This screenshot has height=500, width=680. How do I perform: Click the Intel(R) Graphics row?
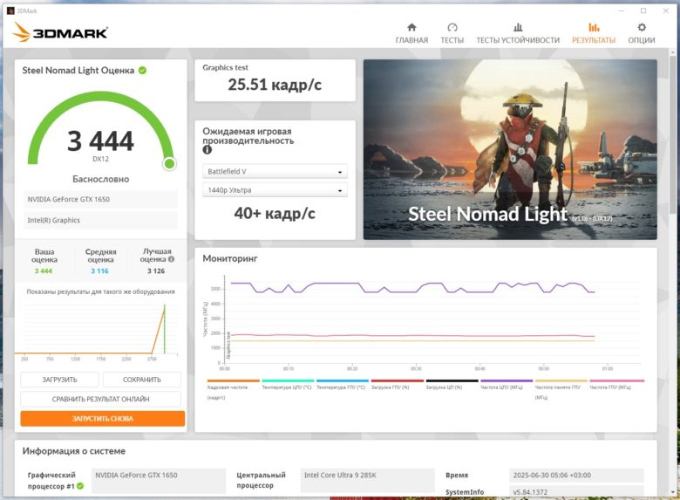100,220
